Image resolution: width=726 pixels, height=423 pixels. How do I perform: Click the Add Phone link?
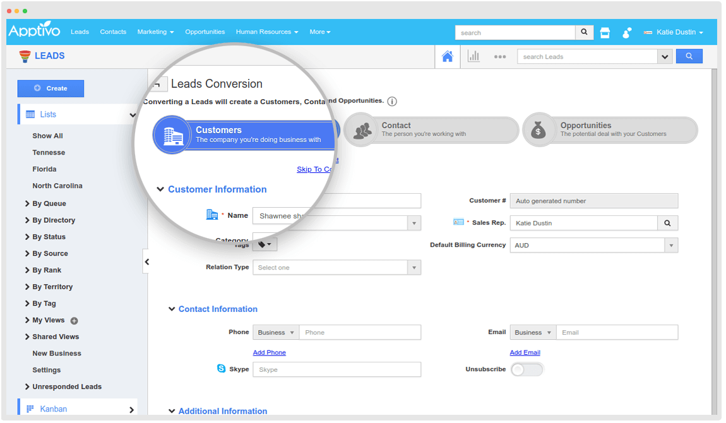(x=270, y=352)
